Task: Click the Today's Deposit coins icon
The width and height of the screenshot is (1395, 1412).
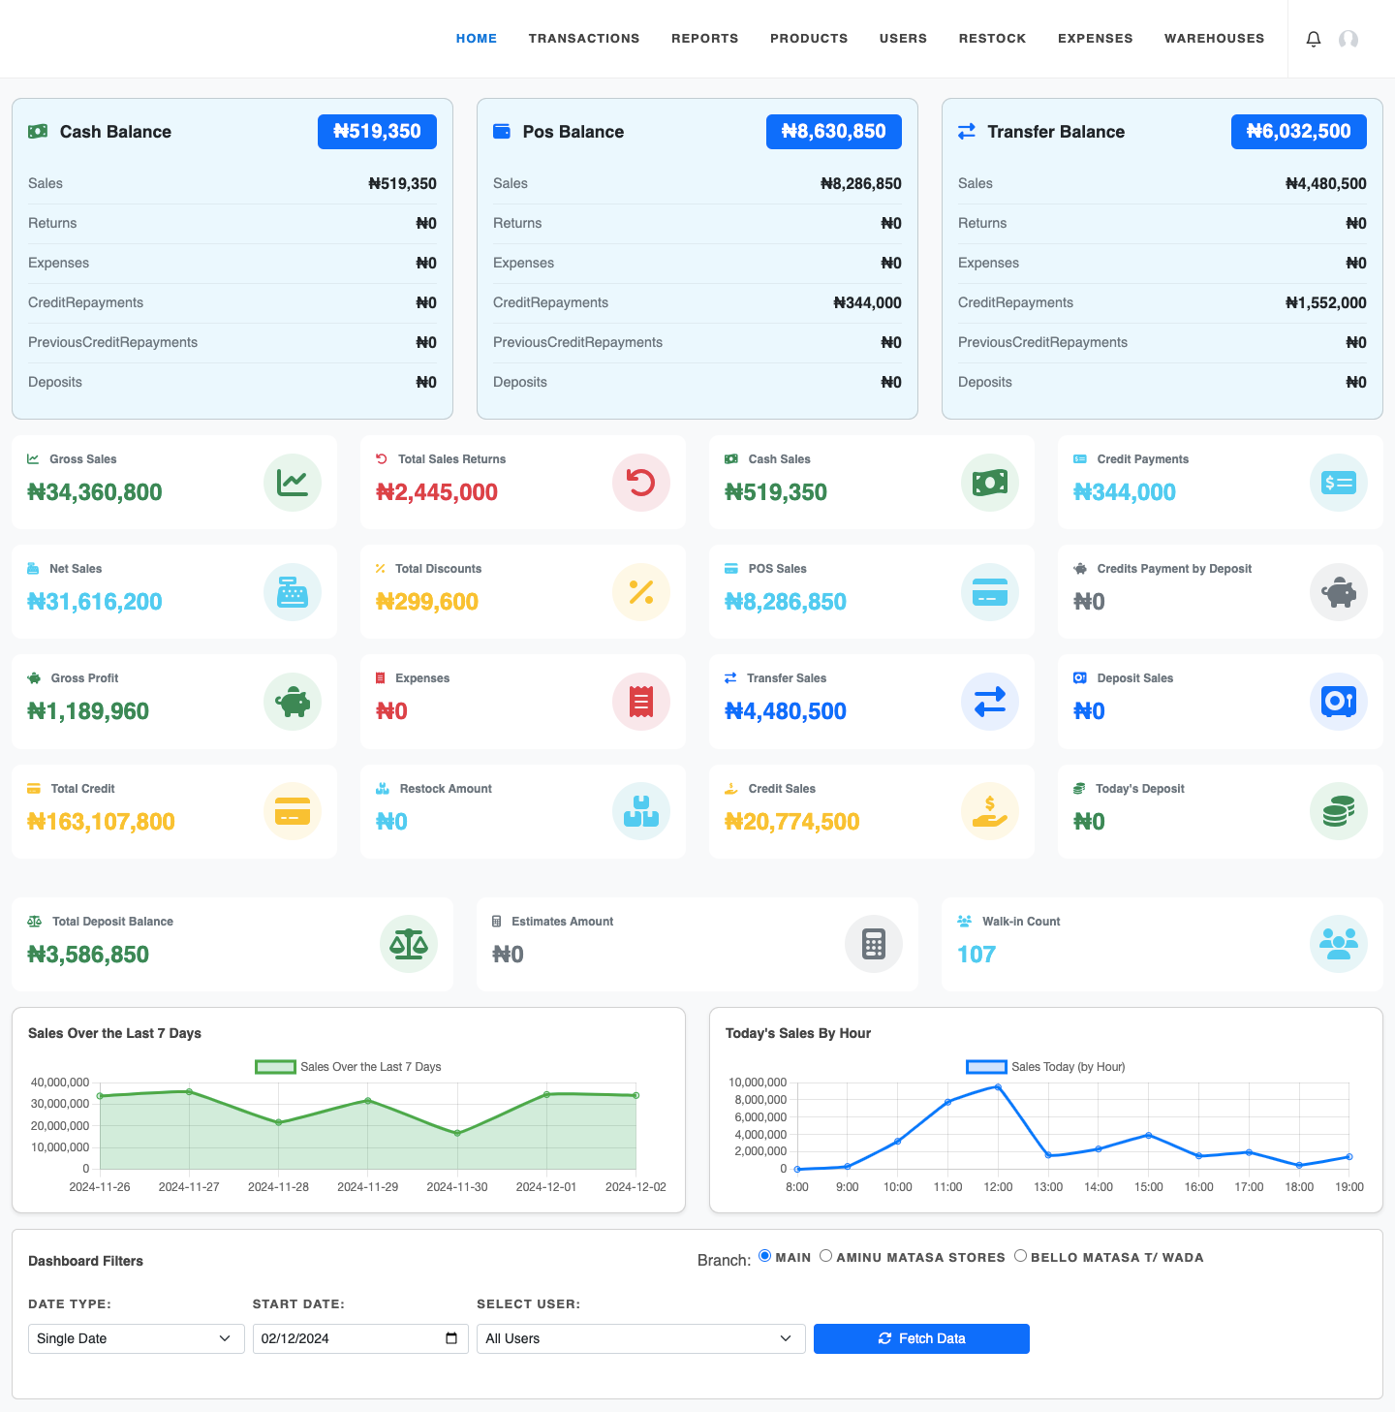Action: pyautogui.click(x=1339, y=811)
